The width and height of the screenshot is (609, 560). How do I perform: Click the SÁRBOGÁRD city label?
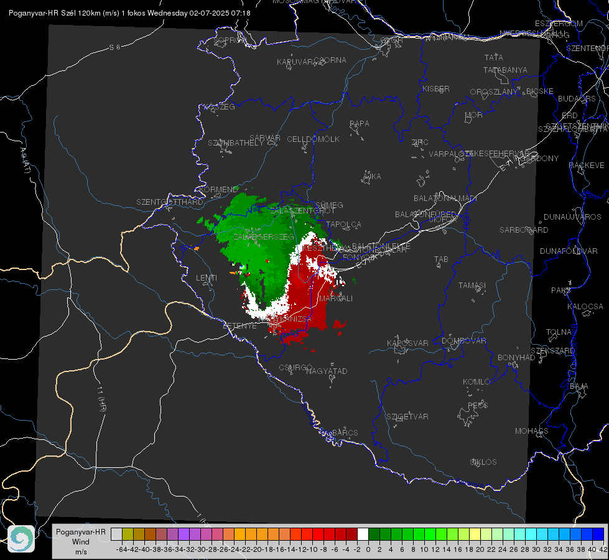pos(524,230)
